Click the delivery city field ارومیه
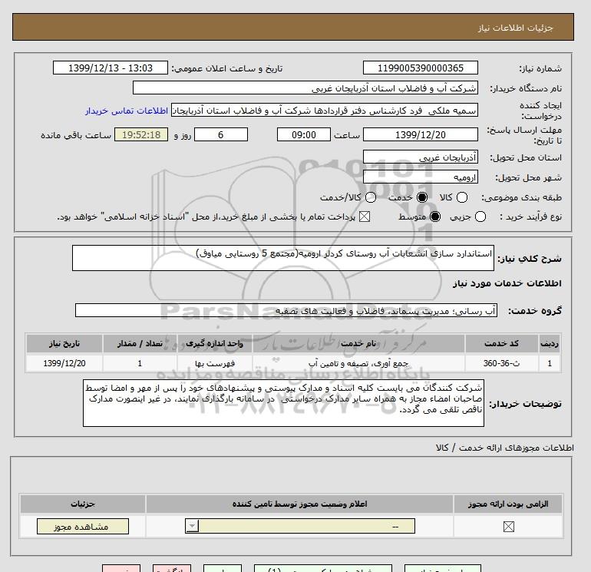 pos(421,177)
